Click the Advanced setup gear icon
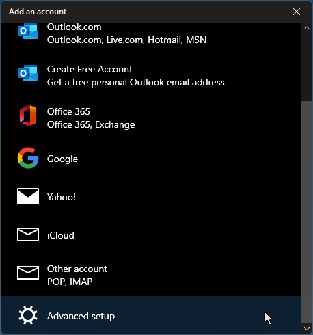 coord(28,315)
